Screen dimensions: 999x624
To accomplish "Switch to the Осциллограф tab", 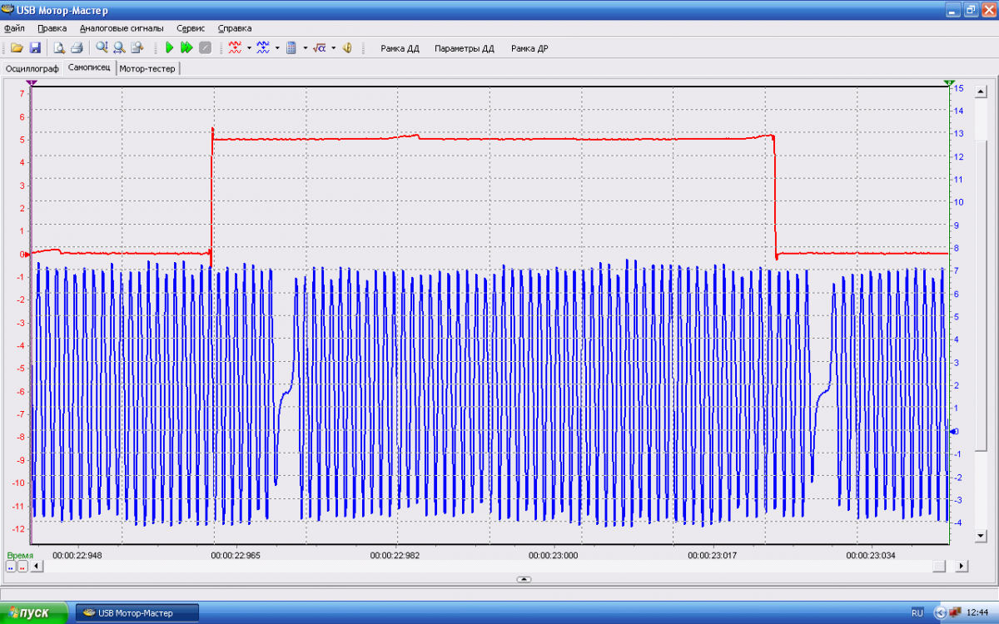I will click(x=32, y=69).
